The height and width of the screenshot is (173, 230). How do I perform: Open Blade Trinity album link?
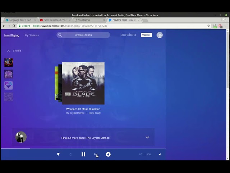coord(95,113)
